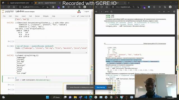Reload the PDF page in right browser
The width and height of the screenshot is (179, 100).
[102, 7]
